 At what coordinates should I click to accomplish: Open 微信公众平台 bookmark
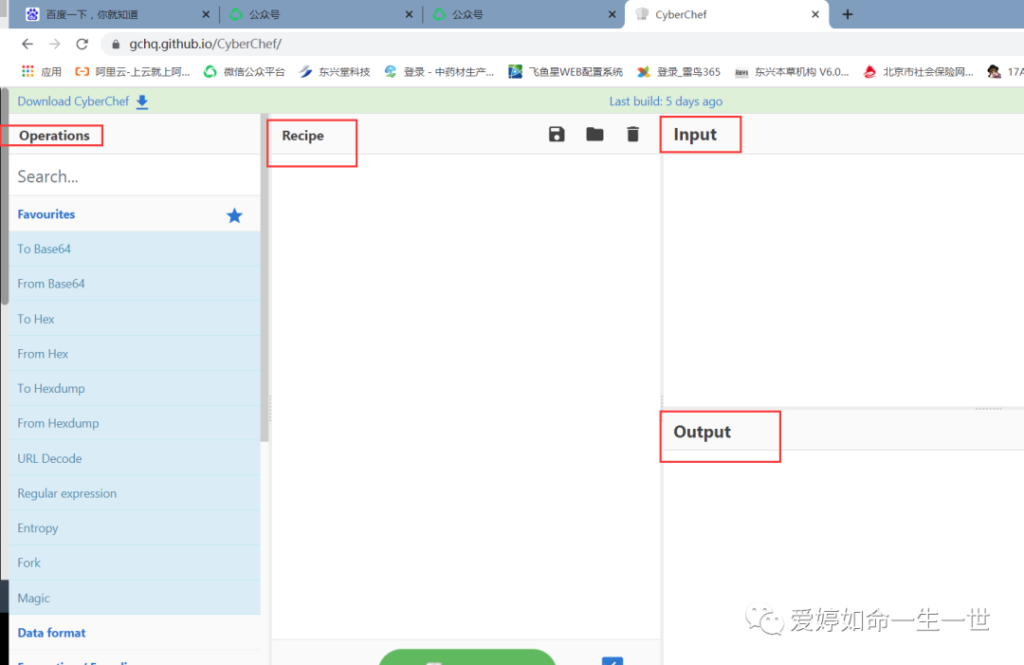click(x=245, y=71)
